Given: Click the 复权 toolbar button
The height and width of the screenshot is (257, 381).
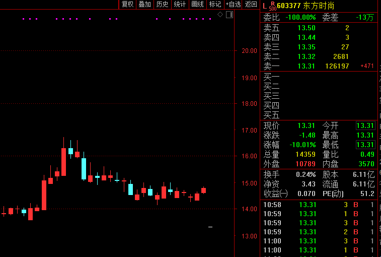Looking at the screenshot, I should [127, 4].
